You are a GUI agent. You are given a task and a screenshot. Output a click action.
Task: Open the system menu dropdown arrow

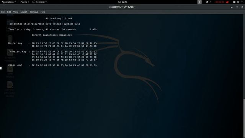[242, 2]
